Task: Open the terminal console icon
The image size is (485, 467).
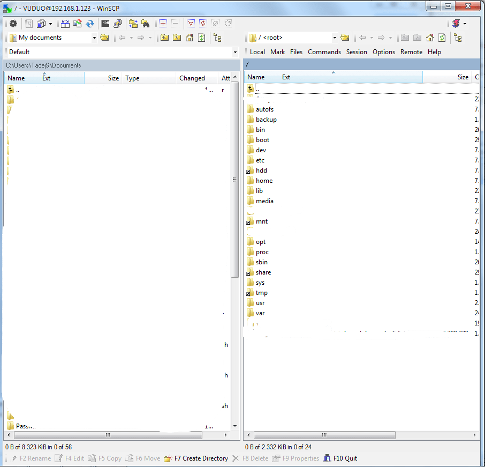Action: click(x=105, y=24)
